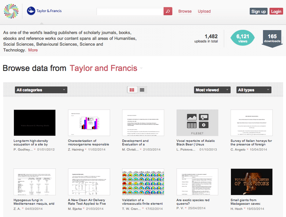
Task: Click the 1,482 uploads in total text
Action: (x=206, y=38)
